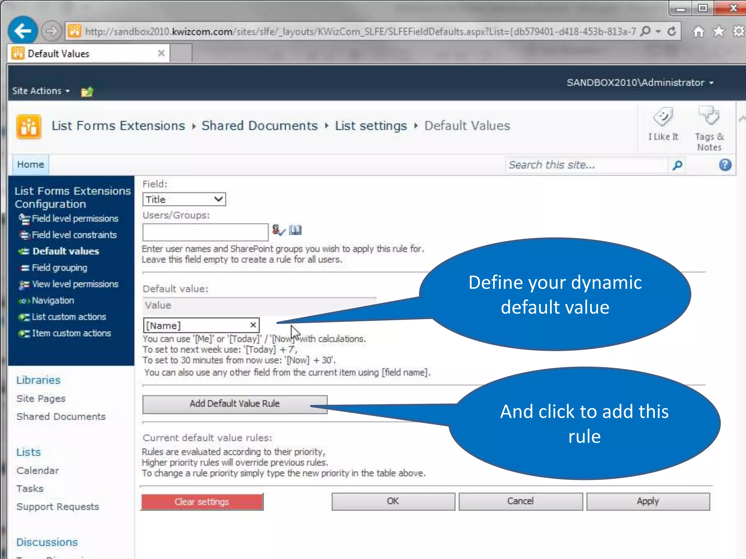Click the Value column header
The image size is (746, 559).
coord(158,305)
